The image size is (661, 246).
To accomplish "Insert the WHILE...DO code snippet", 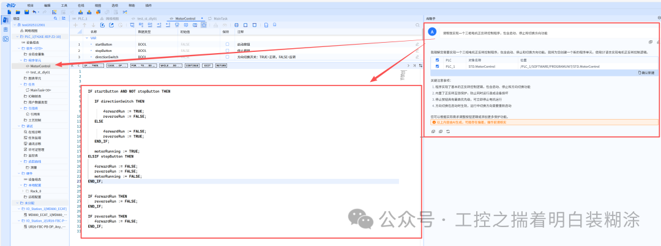I will click(x=170, y=65).
